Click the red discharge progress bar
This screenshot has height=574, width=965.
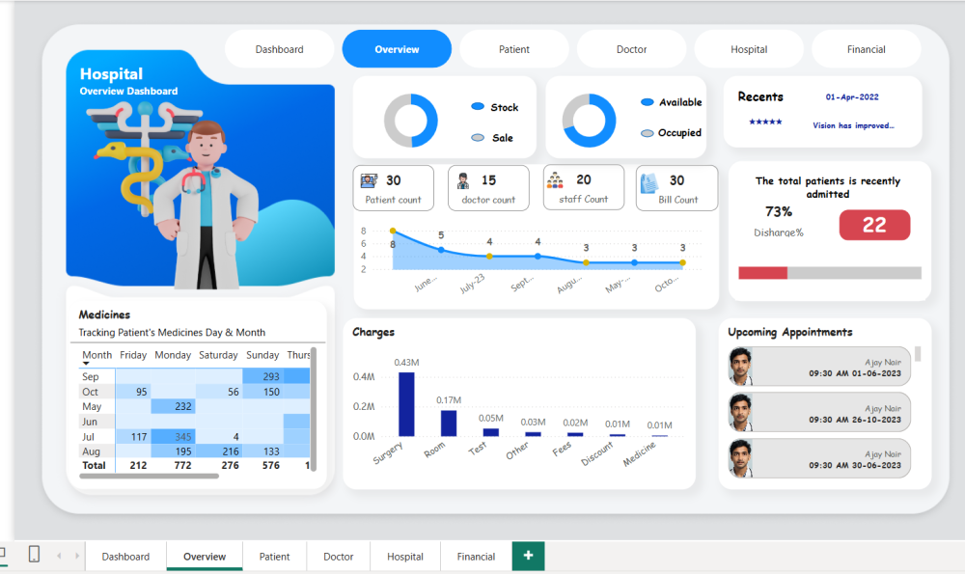762,273
